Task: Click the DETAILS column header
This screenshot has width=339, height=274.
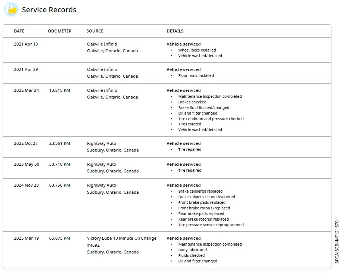Action: click(x=175, y=31)
